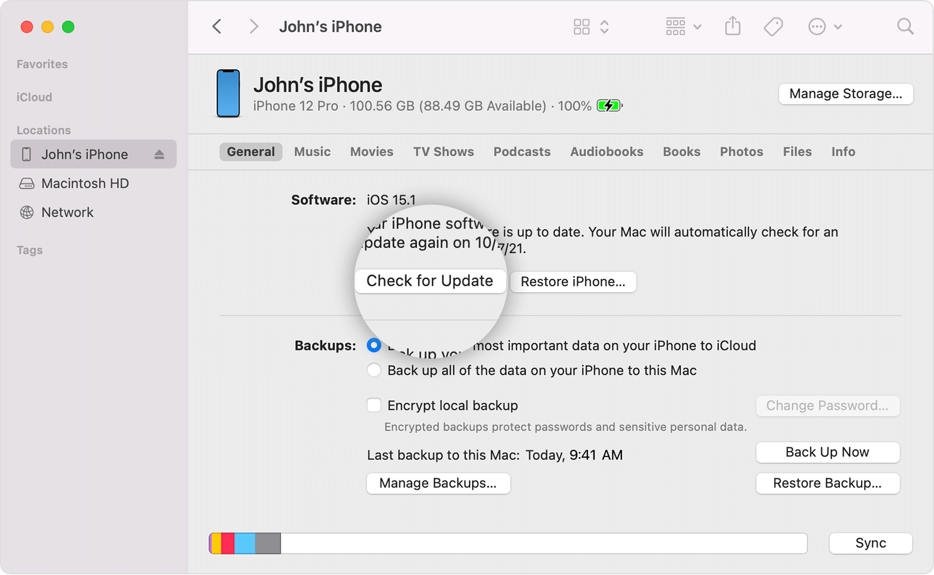The width and height of the screenshot is (934, 575).
Task: Select Macintosh HD in sidebar
Action: pyautogui.click(x=84, y=183)
